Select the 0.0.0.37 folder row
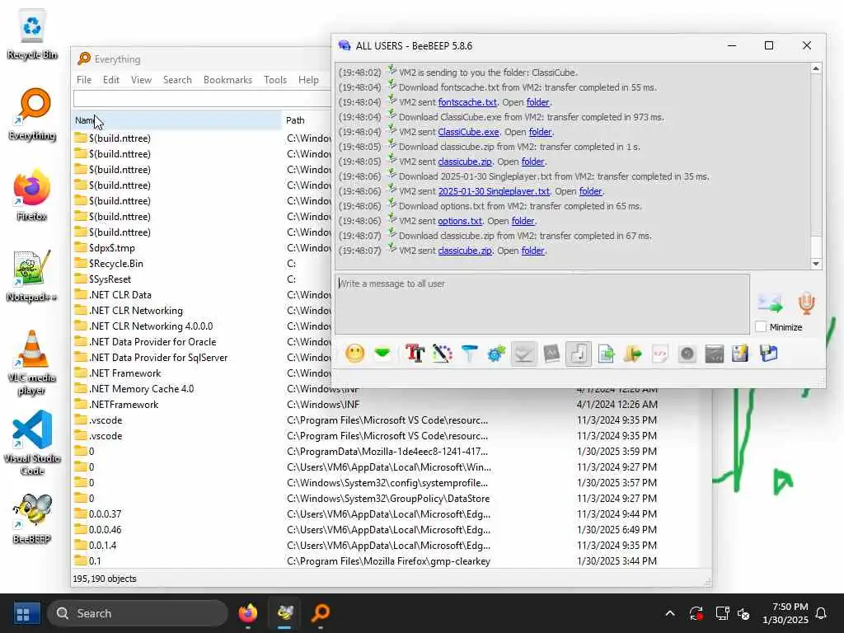This screenshot has width=844, height=633. coord(391,514)
